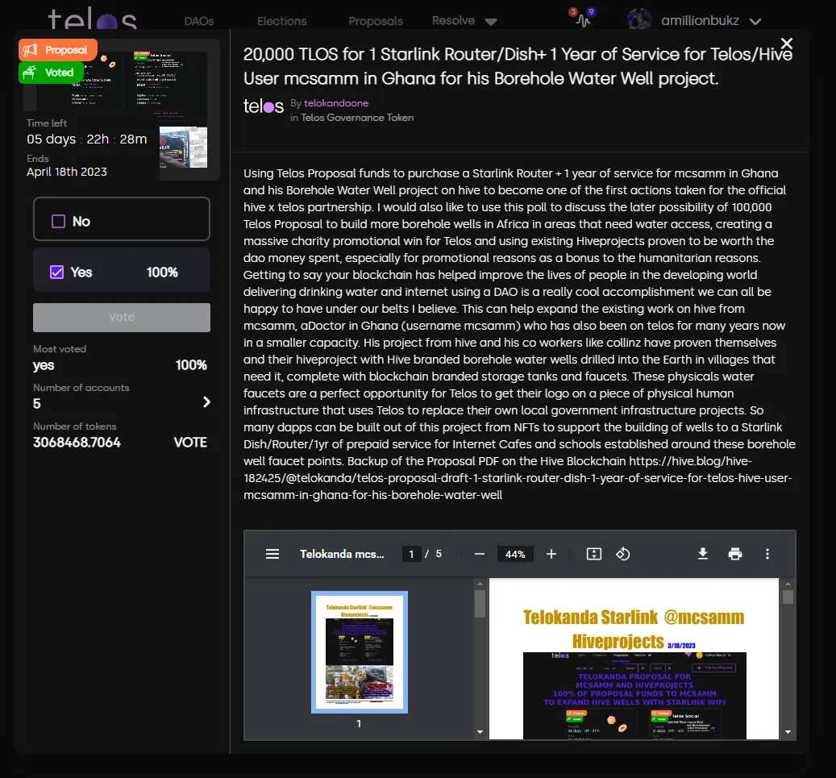Download the PDF document
The image size is (836, 778).
(x=703, y=554)
